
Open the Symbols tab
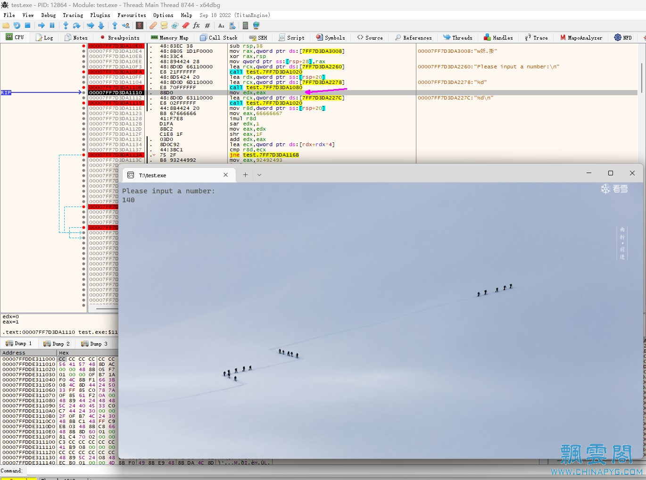(331, 38)
